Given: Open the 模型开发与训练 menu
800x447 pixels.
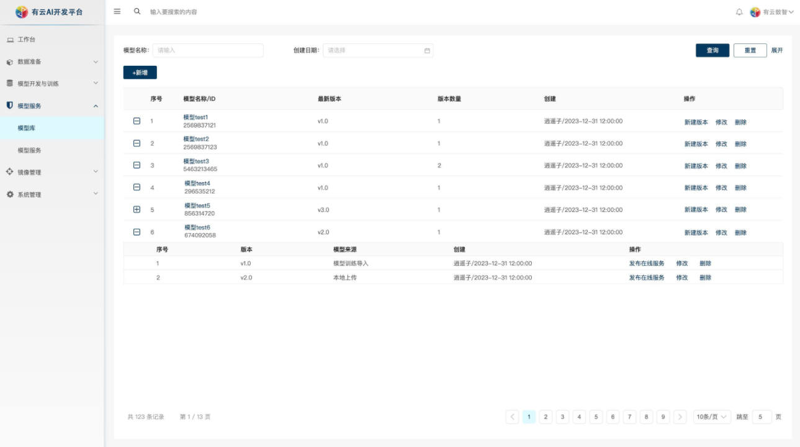Looking at the screenshot, I should coord(52,84).
